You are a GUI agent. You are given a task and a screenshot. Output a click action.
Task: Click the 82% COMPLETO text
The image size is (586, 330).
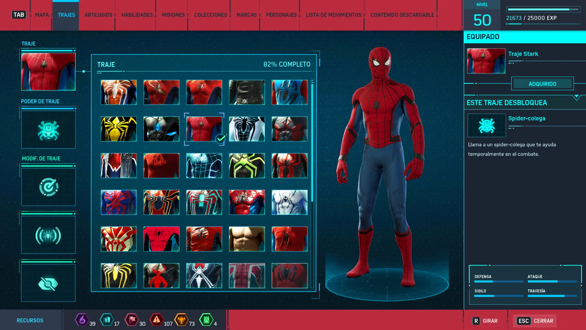(287, 64)
